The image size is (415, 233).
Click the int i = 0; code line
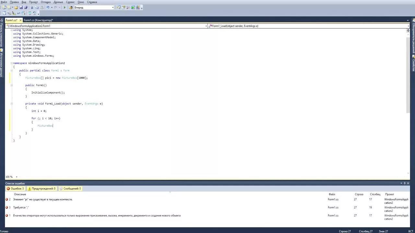coord(39,111)
